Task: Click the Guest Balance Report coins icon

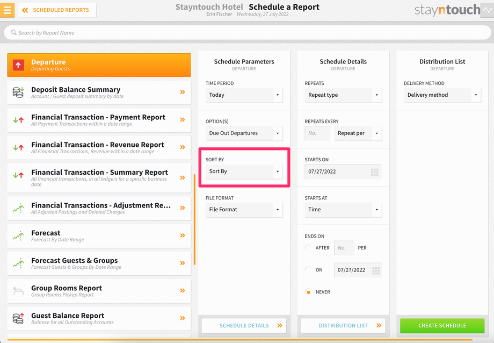Action: [x=18, y=318]
